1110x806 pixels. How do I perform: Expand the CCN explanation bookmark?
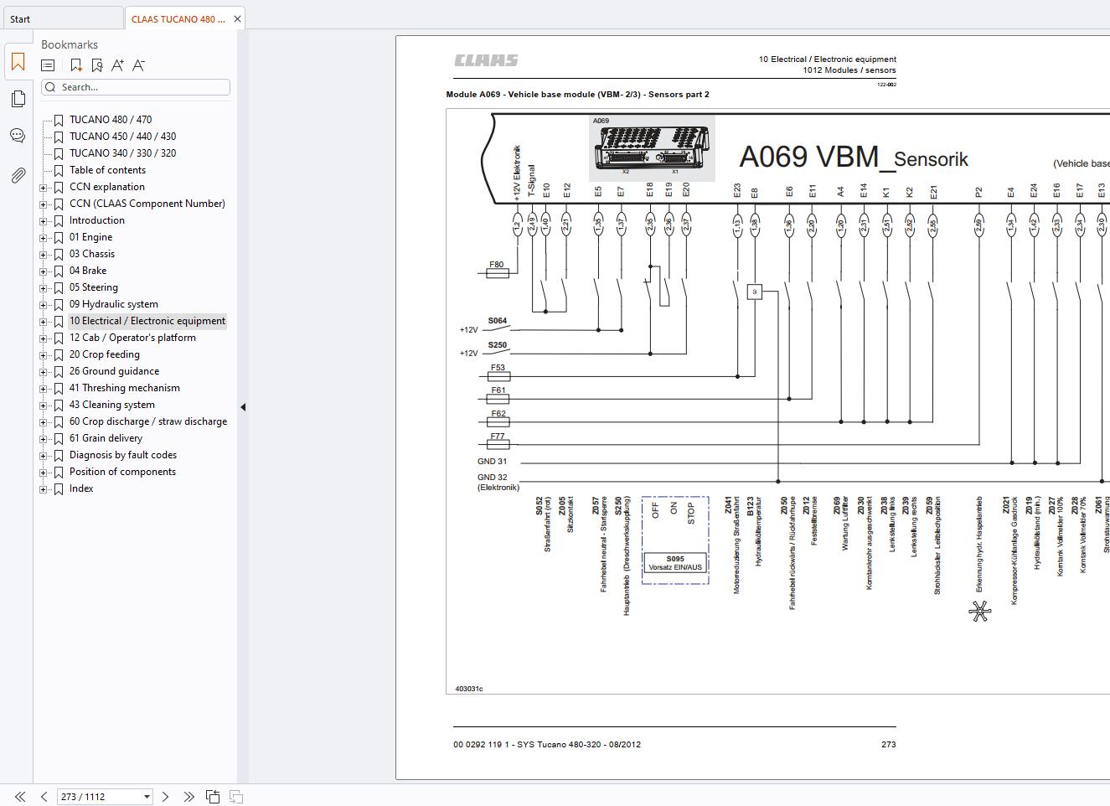point(44,188)
